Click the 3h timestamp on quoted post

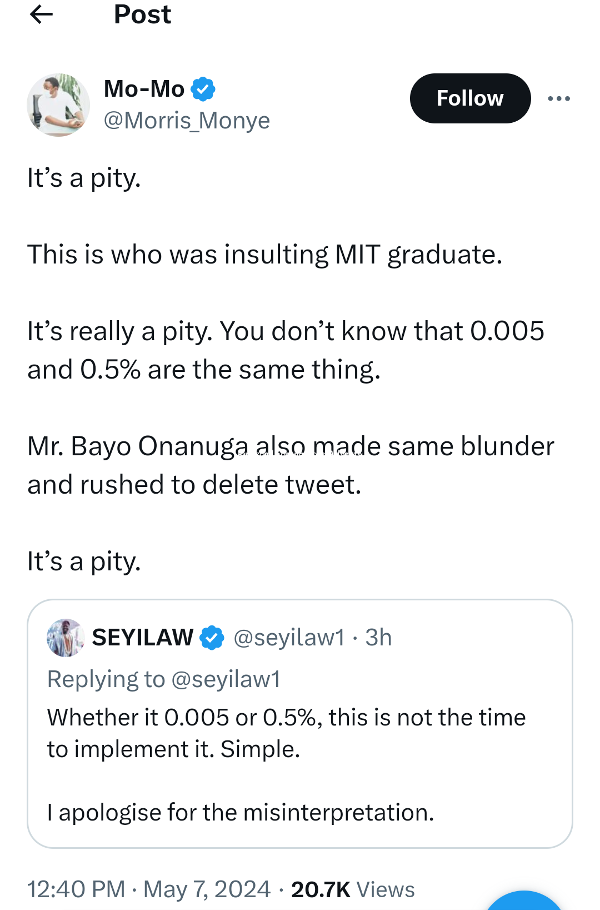[378, 638]
